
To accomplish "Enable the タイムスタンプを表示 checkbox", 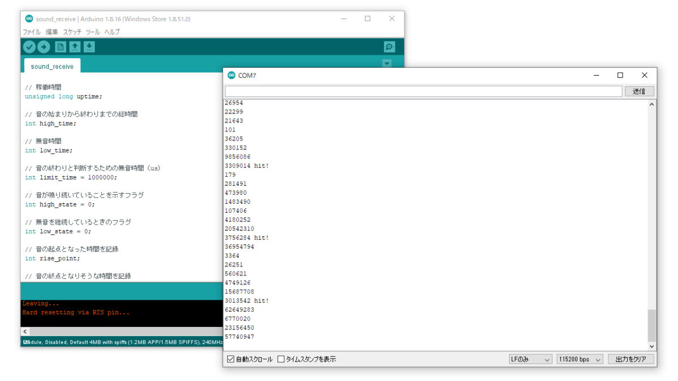I will coord(281,360).
